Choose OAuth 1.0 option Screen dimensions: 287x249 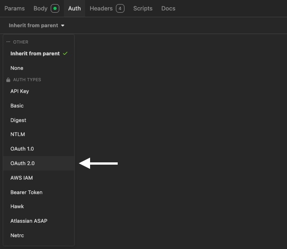pos(22,149)
